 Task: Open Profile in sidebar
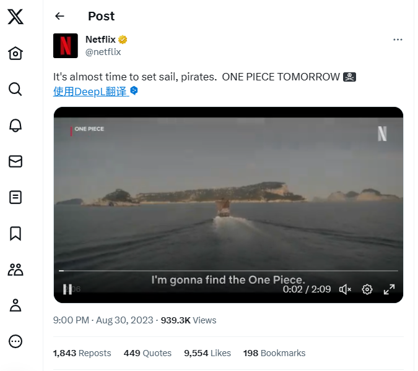point(15,305)
